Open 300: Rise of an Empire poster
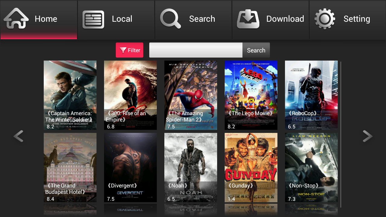386x217 pixels. [130, 95]
